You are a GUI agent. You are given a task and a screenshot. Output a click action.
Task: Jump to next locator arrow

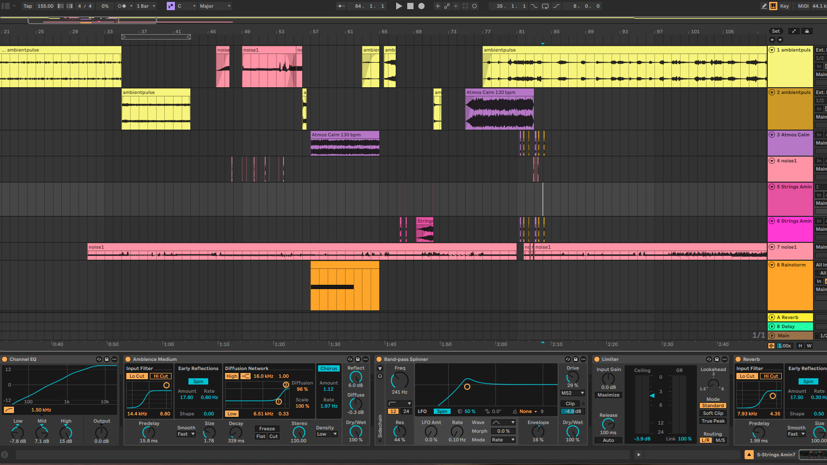point(780,40)
